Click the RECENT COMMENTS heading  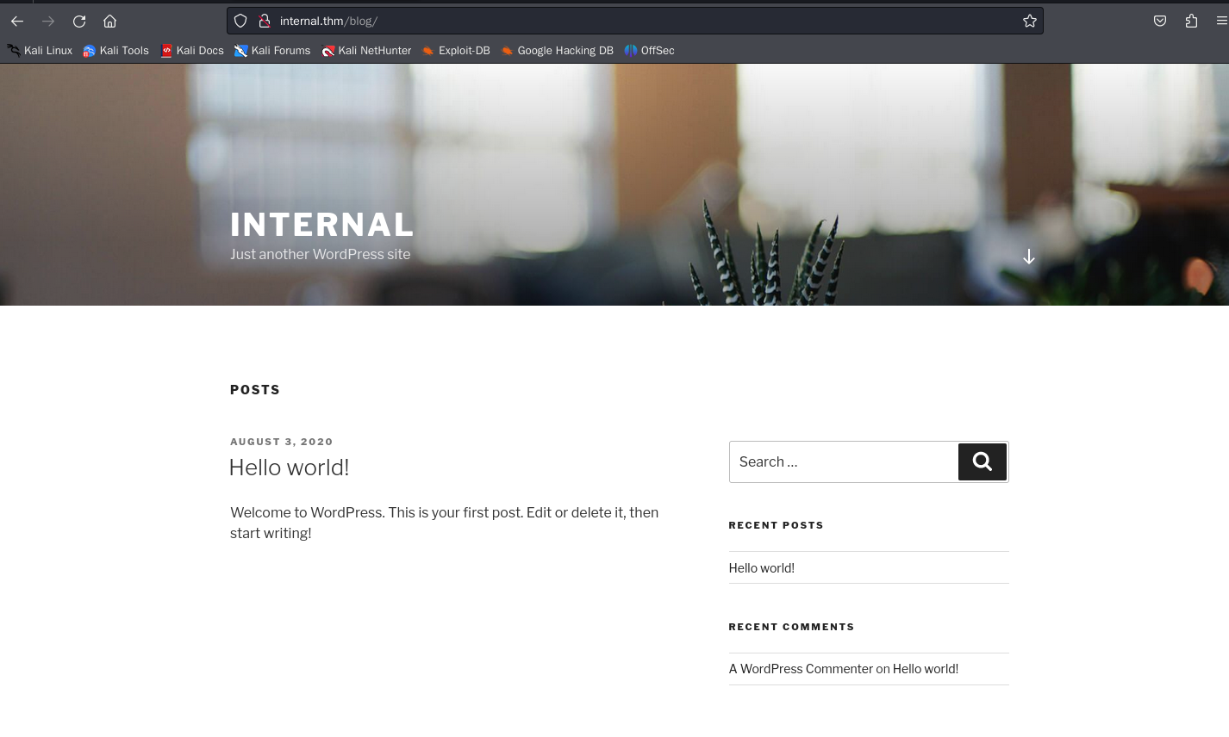[791, 627]
